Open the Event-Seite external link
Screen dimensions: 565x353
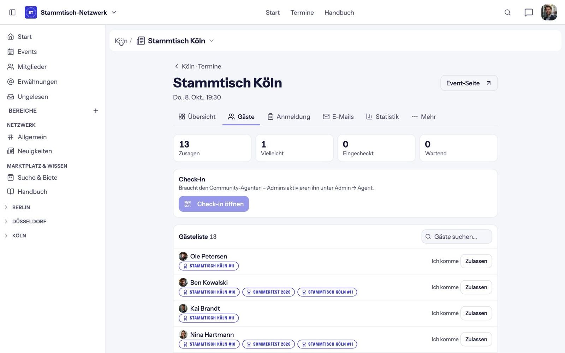pyautogui.click(x=469, y=83)
